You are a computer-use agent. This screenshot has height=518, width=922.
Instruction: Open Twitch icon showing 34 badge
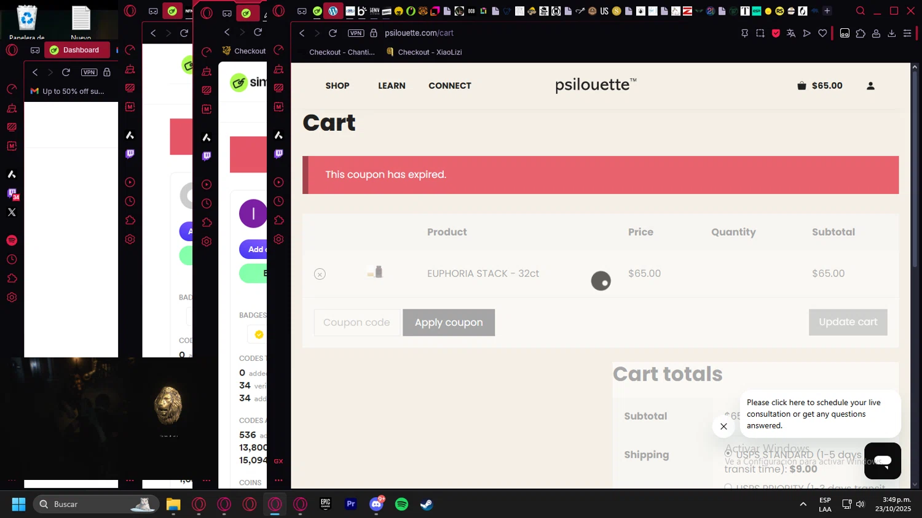point(12,194)
